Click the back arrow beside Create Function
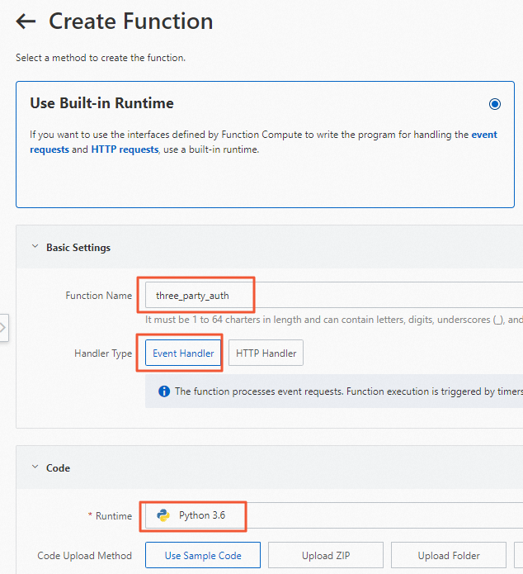The height and width of the screenshot is (574, 523). pyautogui.click(x=26, y=21)
